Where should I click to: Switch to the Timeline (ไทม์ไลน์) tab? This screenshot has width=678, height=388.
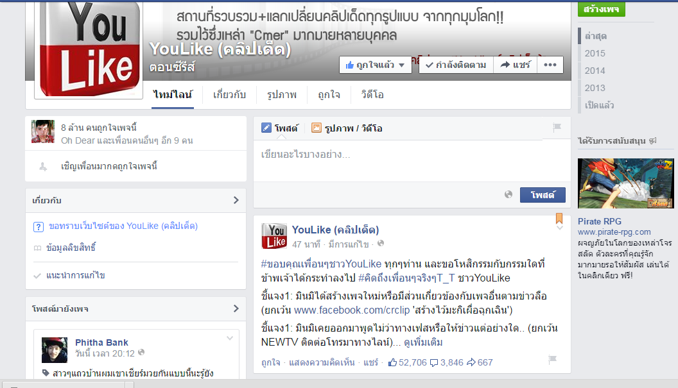pyautogui.click(x=173, y=94)
